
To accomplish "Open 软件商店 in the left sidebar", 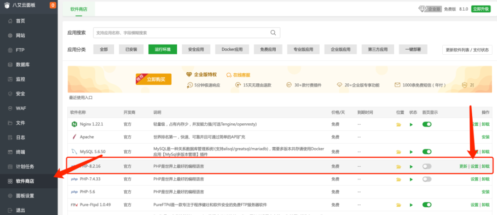I will tap(25, 181).
